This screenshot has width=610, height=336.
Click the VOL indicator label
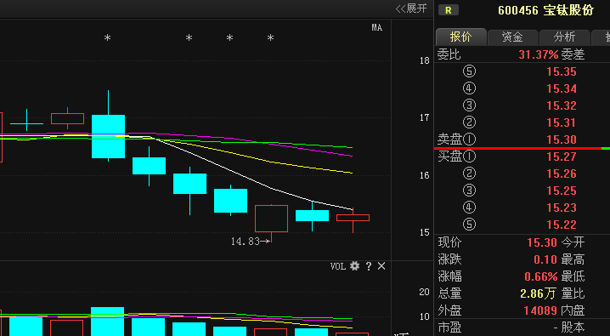[x=337, y=266]
